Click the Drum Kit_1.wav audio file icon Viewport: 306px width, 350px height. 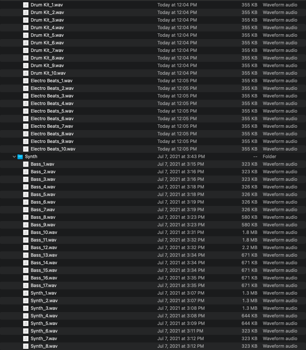pyautogui.click(x=26, y=5)
